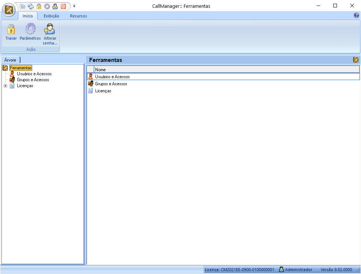Screen dimensions: 361x274
Task: Select Grupos e Acessos in the tree
Action: 33,80
